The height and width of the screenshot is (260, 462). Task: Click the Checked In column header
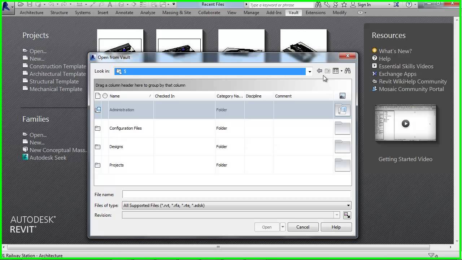[x=184, y=96]
